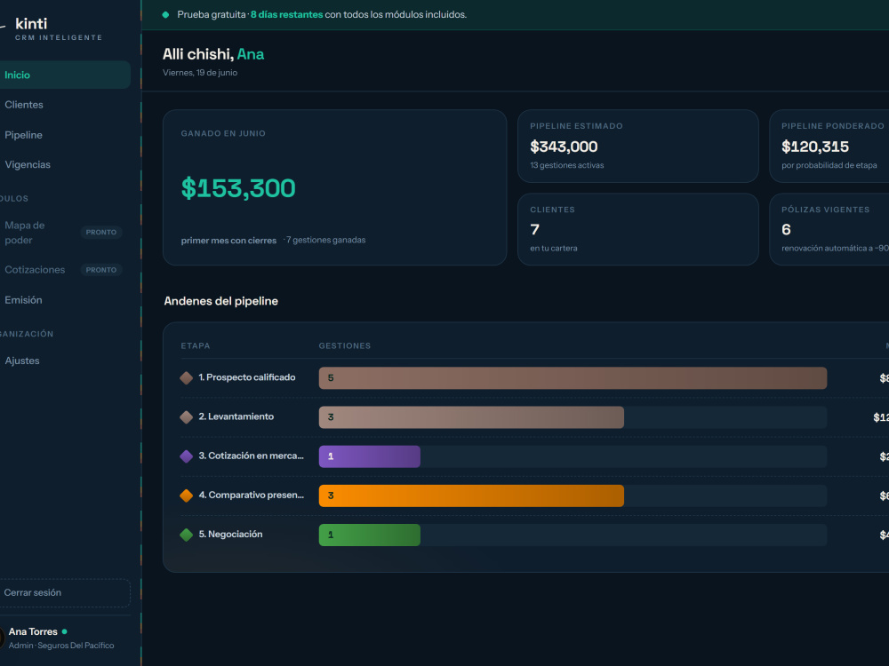Click the PRONTO badge beside Mapa de poder
Screen dimensions: 889x666
(x=101, y=232)
